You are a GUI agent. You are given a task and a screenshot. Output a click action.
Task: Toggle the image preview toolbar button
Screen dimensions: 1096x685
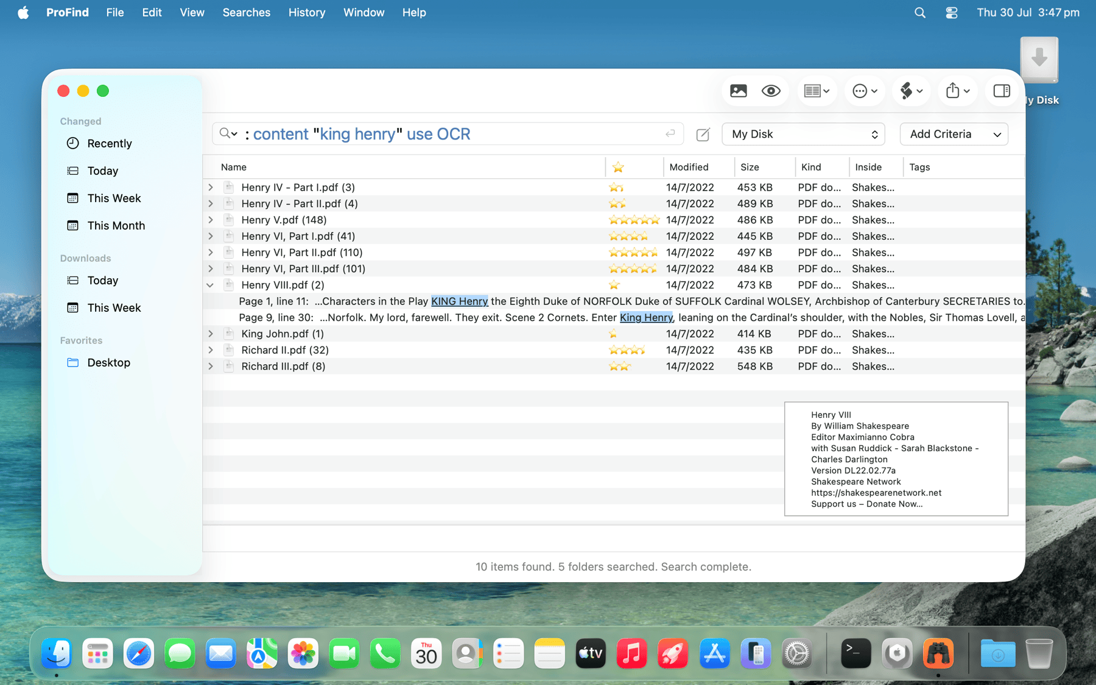[738, 91]
